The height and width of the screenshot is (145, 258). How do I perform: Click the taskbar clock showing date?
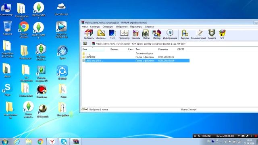[x=249, y=142]
